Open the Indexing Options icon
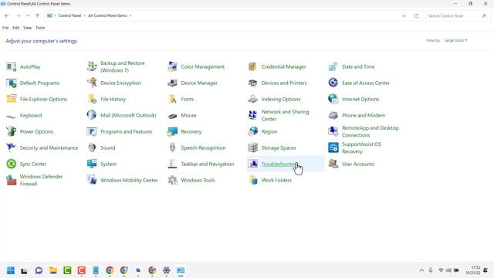Screen dimensions: 494x278 click(x=252, y=99)
